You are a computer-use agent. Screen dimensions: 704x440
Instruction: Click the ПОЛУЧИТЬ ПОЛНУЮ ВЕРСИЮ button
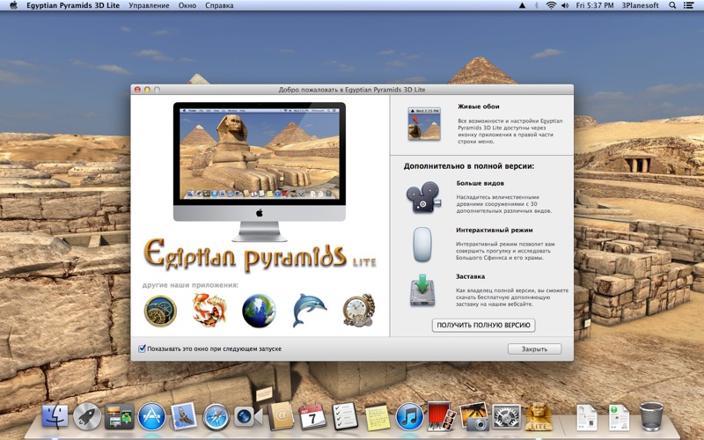(483, 325)
